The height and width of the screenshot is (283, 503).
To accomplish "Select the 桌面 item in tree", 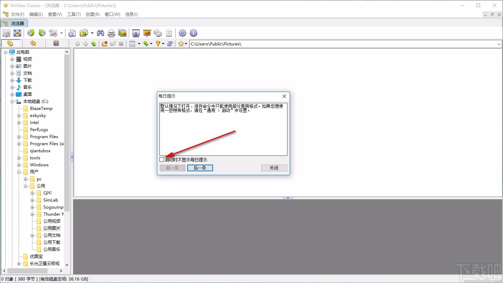I will 28,94.
